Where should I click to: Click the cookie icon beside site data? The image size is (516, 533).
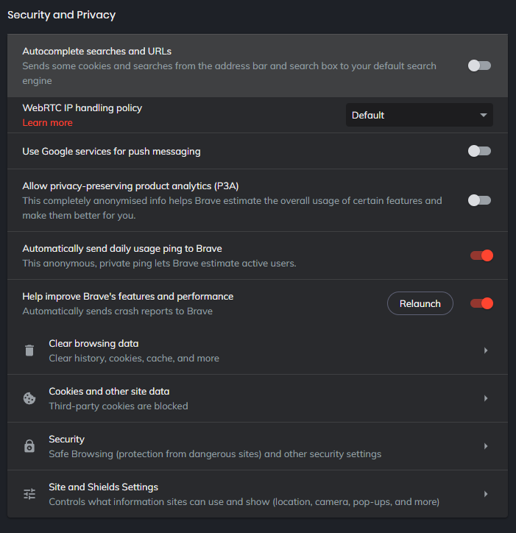[x=29, y=398]
